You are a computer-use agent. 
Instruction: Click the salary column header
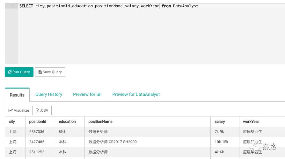coord(220,122)
